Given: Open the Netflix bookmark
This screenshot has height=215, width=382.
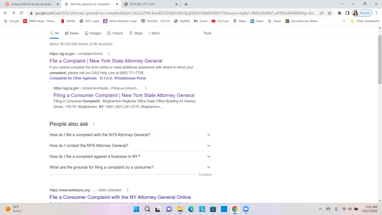Looking at the screenshot, I should coord(68,21).
